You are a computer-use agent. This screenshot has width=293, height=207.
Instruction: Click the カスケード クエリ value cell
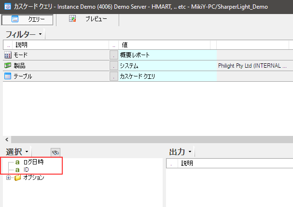point(167,76)
